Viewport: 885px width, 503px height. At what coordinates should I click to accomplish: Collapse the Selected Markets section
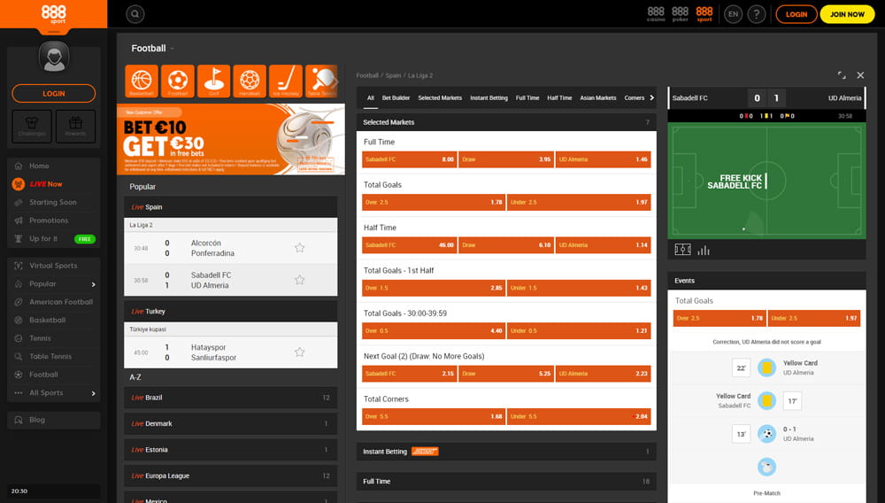click(x=506, y=122)
